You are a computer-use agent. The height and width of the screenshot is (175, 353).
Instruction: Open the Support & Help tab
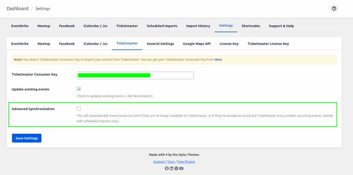[x=281, y=26]
